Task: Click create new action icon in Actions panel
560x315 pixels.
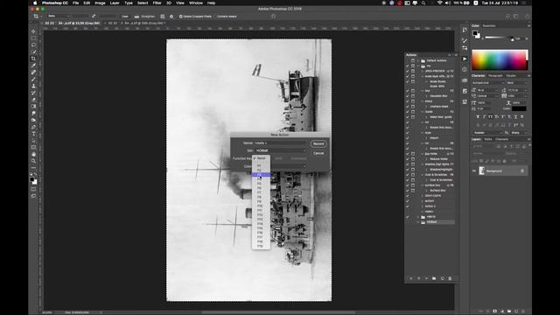Action: click(442, 278)
